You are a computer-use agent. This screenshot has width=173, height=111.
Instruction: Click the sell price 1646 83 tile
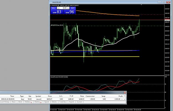(x=57, y=12)
